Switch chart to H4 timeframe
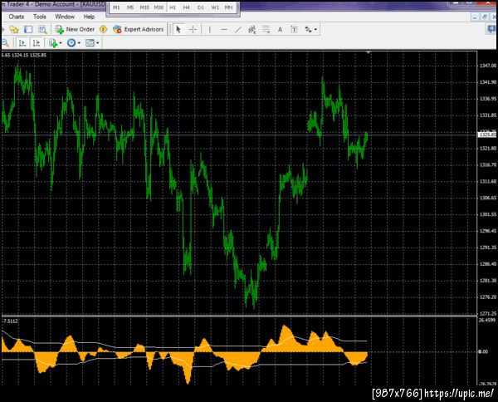 [187, 7]
